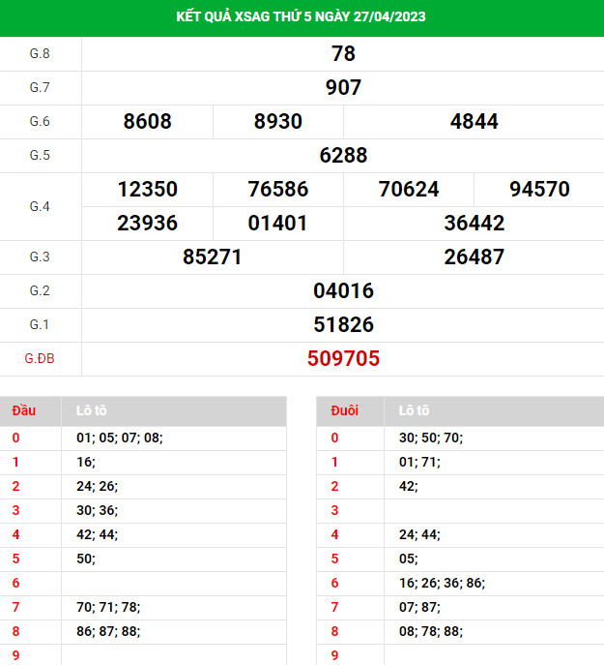Select Đuôi row 0 values 30; 50; 70;
Image resolution: width=604 pixels, height=665 pixels.
[431, 438]
